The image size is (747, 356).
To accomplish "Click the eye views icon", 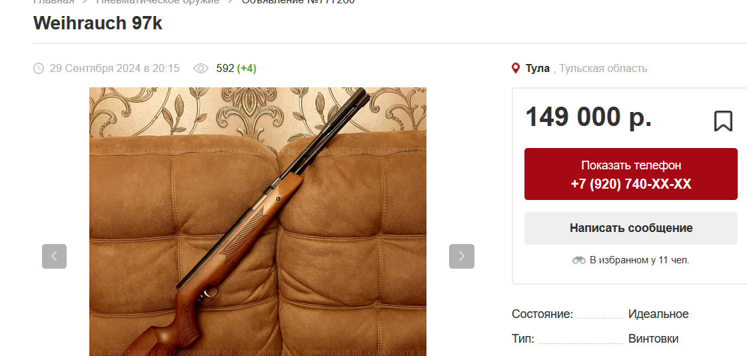I will (201, 69).
